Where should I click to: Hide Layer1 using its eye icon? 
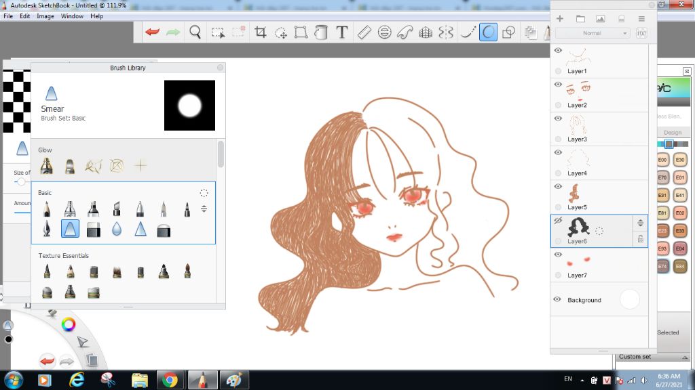pyautogui.click(x=558, y=50)
